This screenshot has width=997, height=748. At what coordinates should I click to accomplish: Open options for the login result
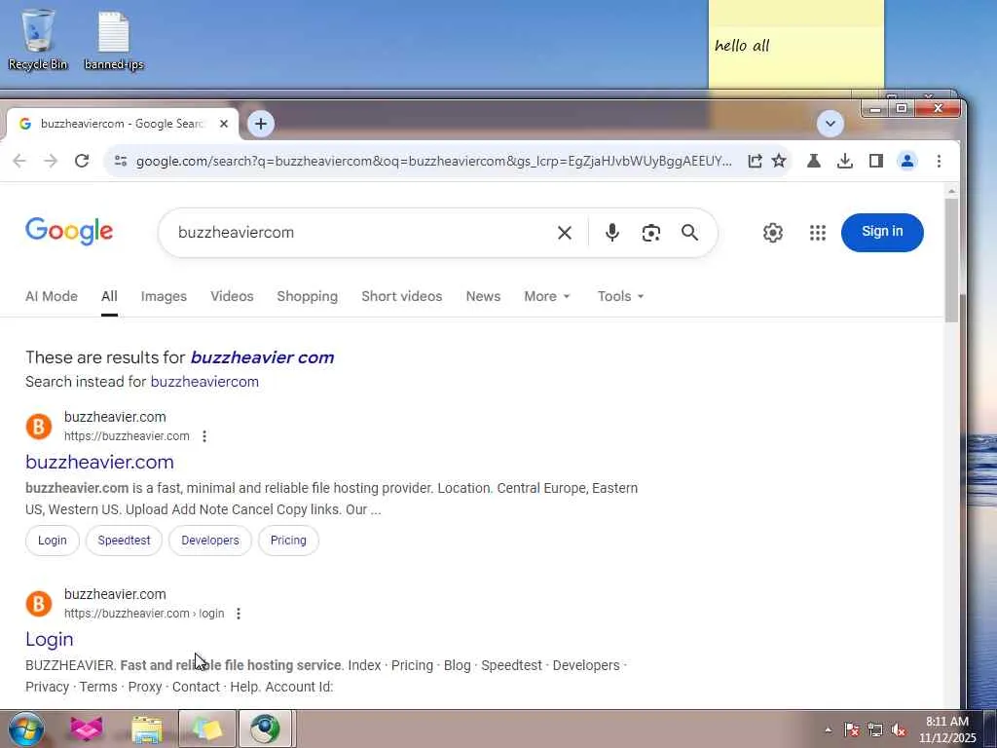239,614
